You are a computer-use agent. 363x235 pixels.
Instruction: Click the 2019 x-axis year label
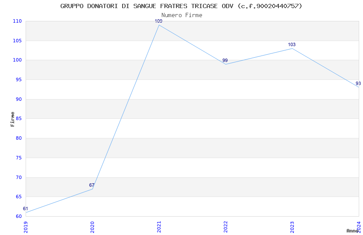[x=26, y=227]
